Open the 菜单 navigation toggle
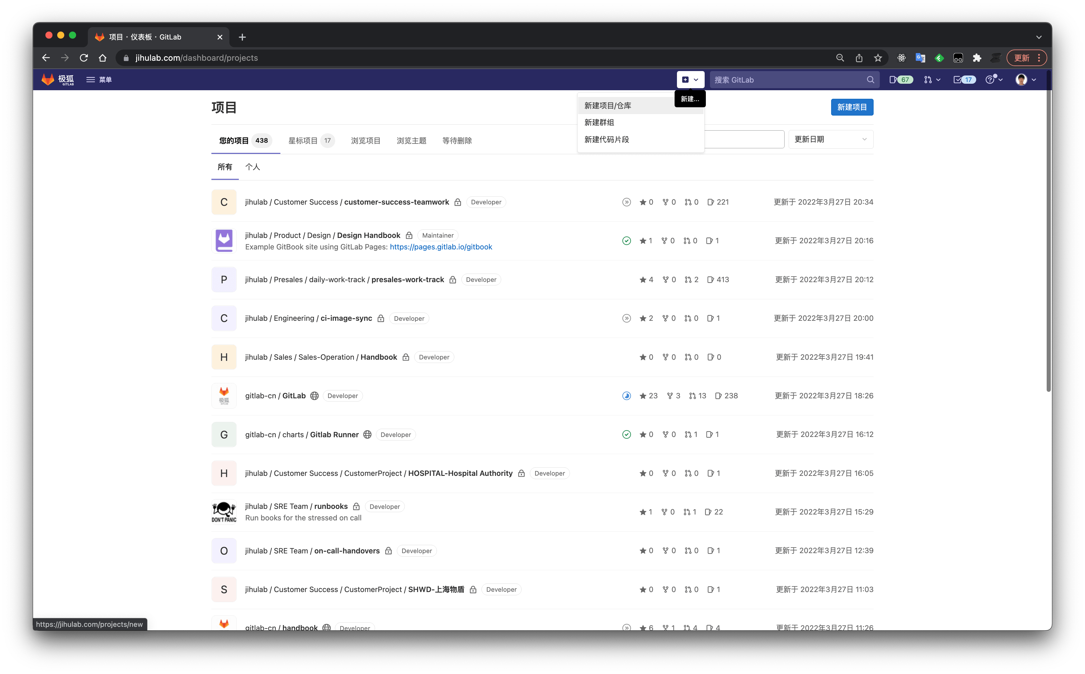The width and height of the screenshot is (1085, 674). (x=99, y=79)
